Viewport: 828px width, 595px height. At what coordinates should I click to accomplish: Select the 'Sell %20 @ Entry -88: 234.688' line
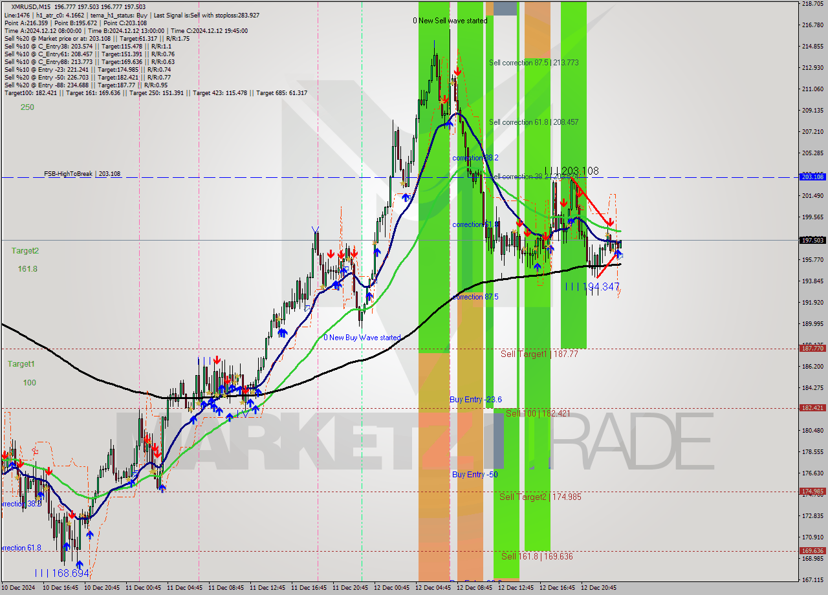pyautogui.click(x=85, y=85)
